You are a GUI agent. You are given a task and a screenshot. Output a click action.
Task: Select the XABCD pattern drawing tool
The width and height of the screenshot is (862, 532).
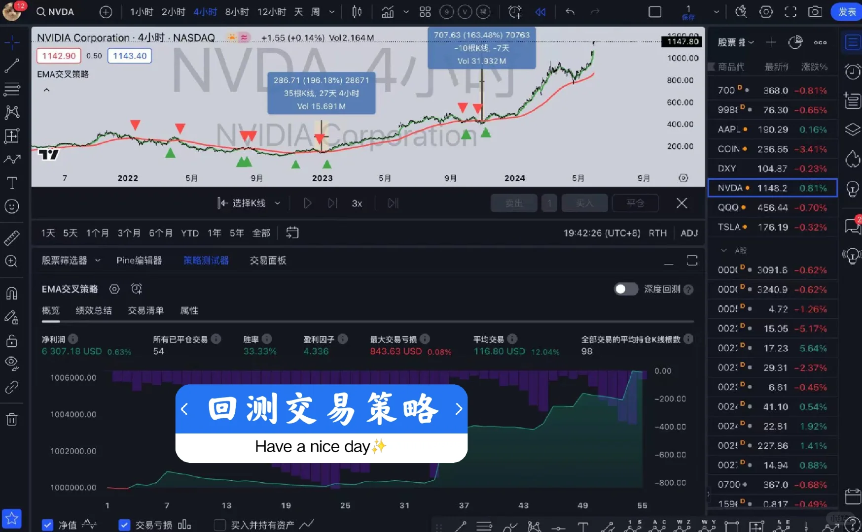[12, 112]
